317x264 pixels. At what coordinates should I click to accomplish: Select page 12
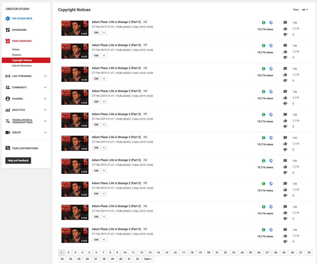click(x=142, y=252)
